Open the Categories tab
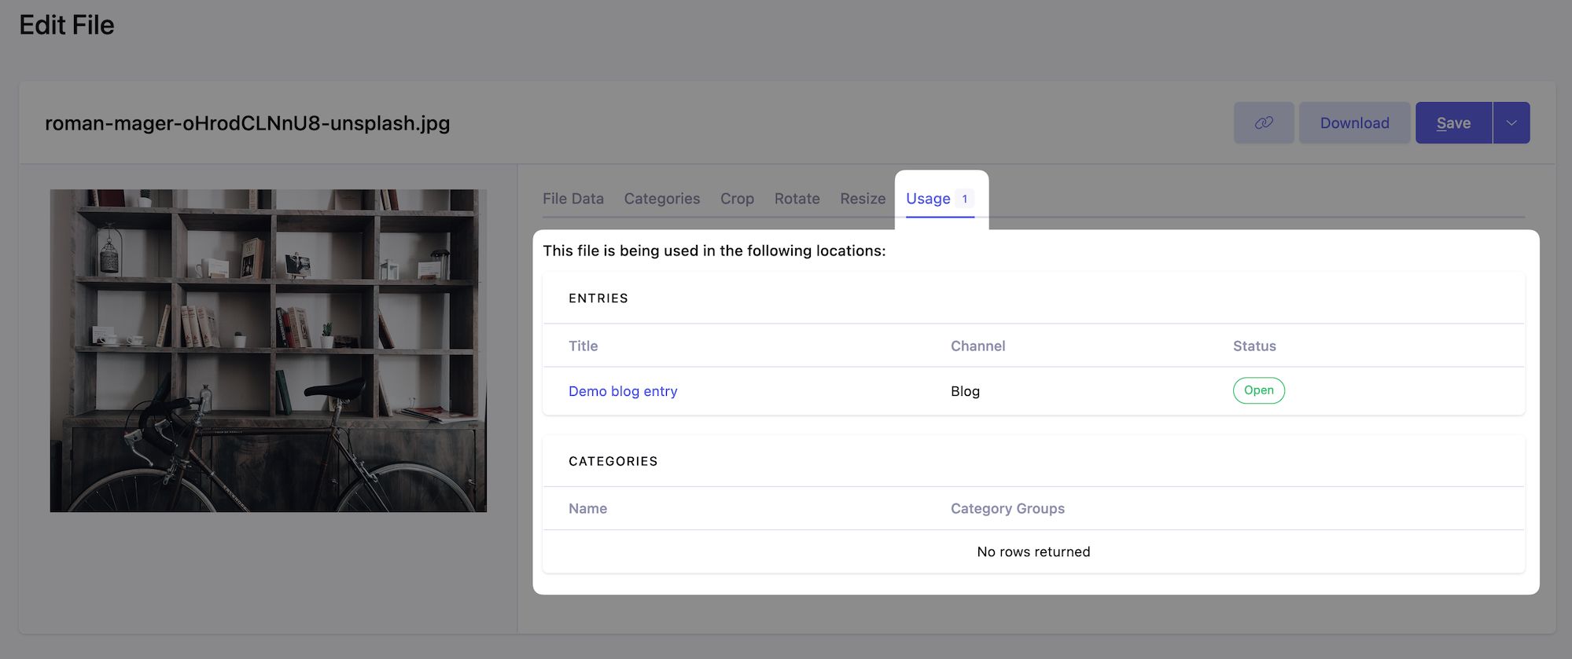 click(x=662, y=199)
